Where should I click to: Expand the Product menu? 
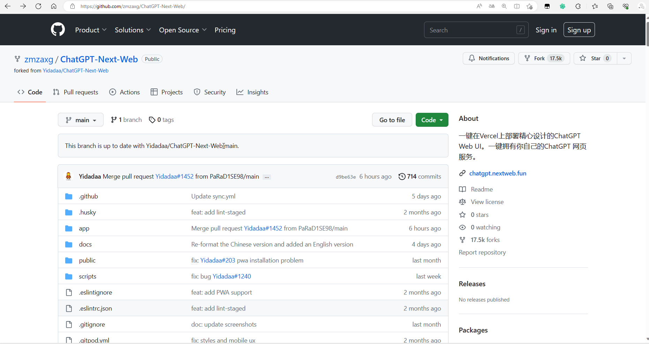91,30
